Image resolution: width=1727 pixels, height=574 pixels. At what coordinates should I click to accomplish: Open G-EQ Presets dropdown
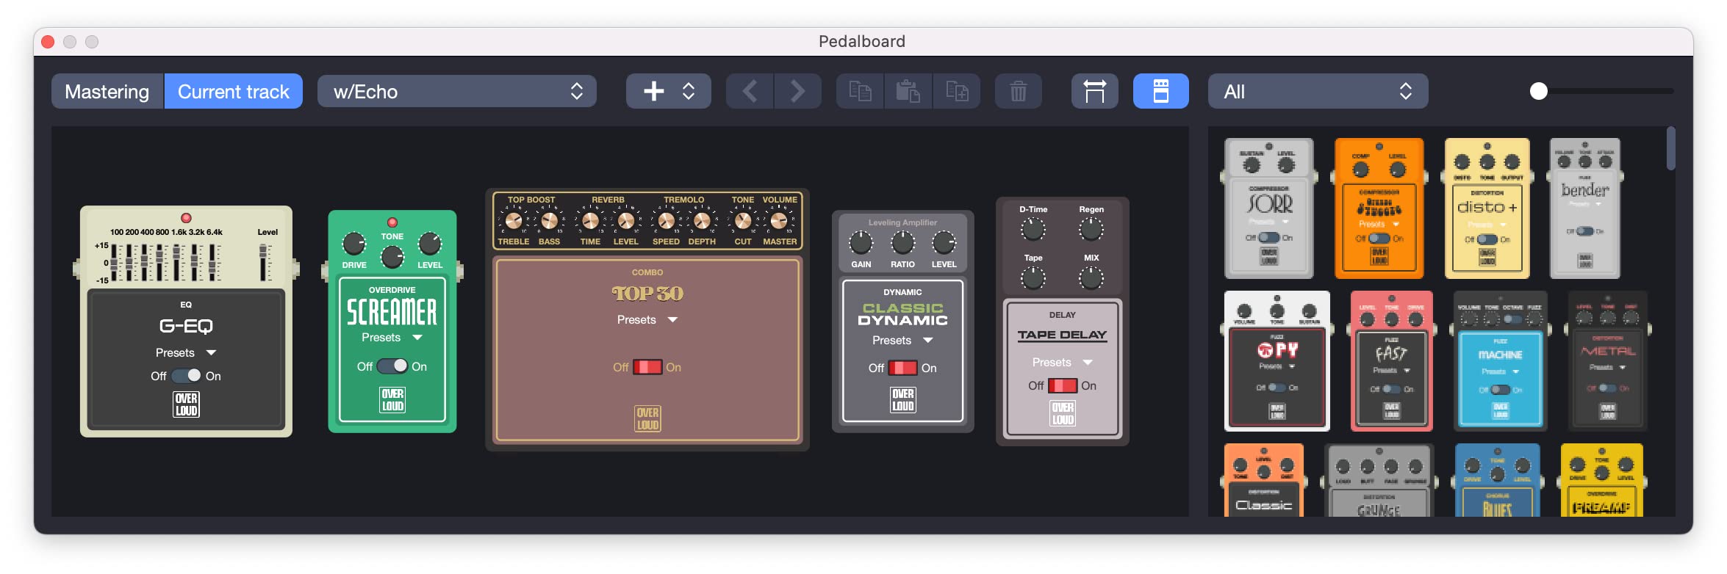tap(186, 353)
